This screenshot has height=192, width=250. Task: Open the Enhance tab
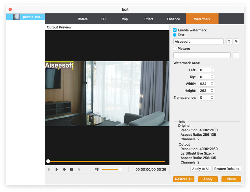click(x=173, y=19)
